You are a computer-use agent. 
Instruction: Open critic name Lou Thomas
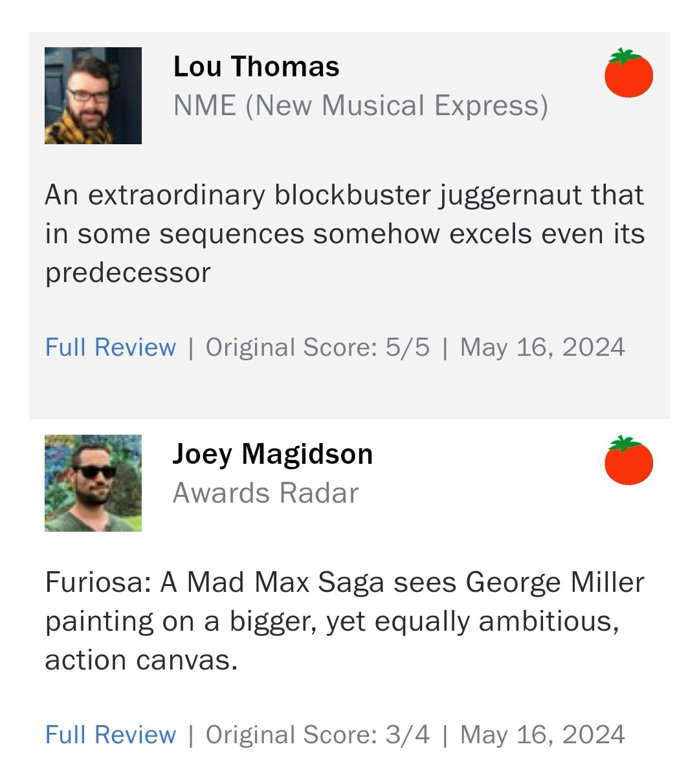[x=256, y=67]
